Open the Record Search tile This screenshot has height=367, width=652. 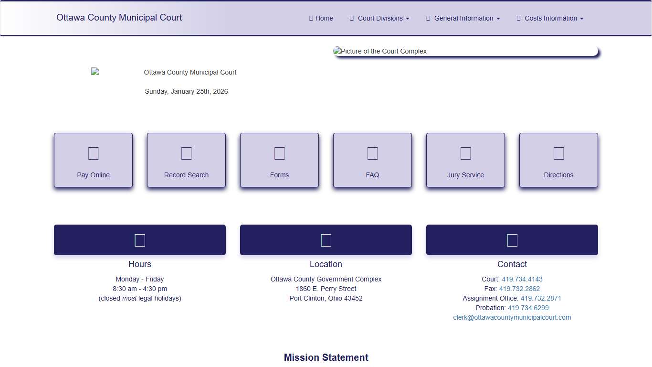[x=186, y=160]
